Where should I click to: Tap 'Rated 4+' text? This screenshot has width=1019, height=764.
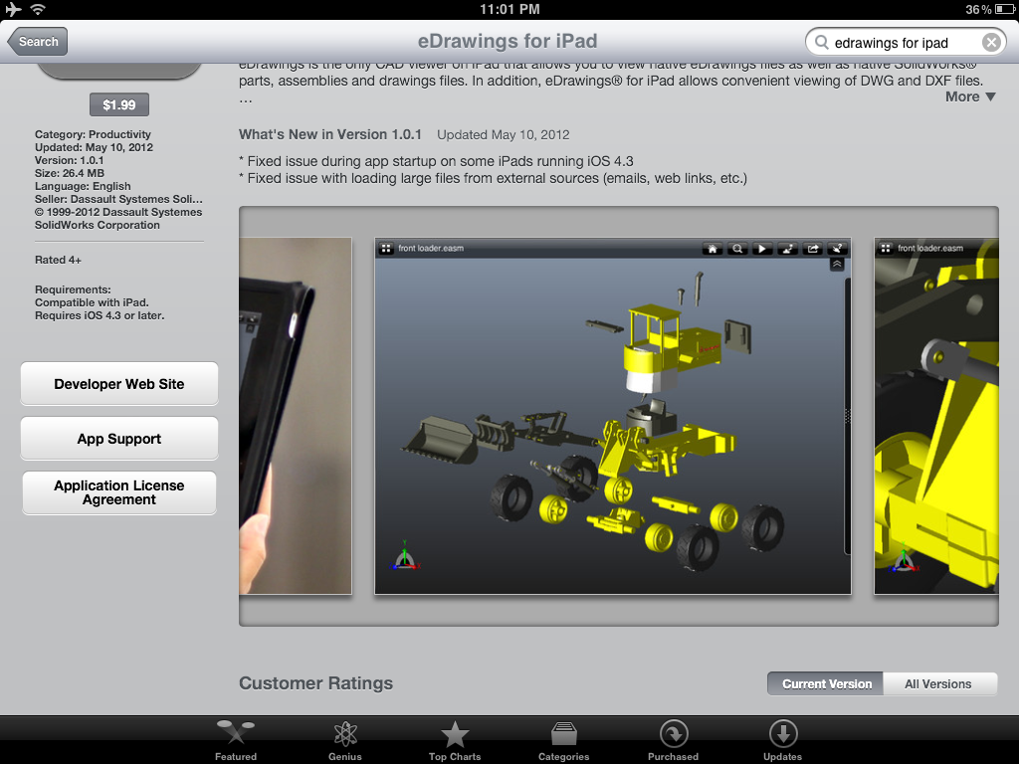[x=58, y=260]
